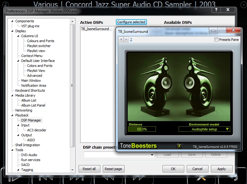Collapse the Media Library tree node
This screenshot has height=184, width=247.
(12, 95)
